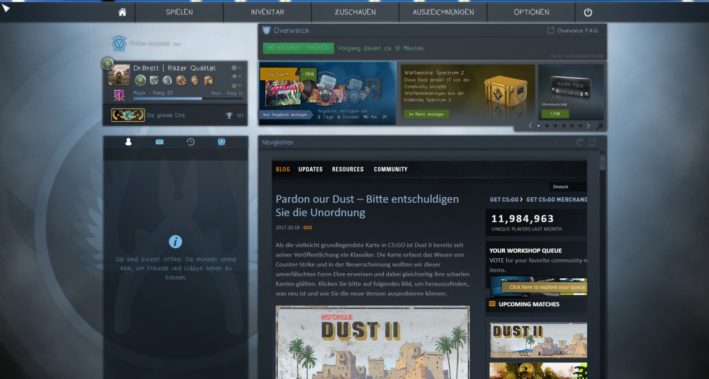
Task: Click the power quit icon
Action: click(x=588, y=12)
